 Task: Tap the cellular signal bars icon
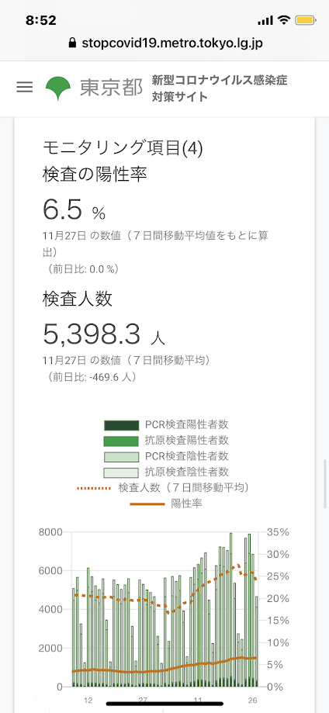(x=265, y=20)
